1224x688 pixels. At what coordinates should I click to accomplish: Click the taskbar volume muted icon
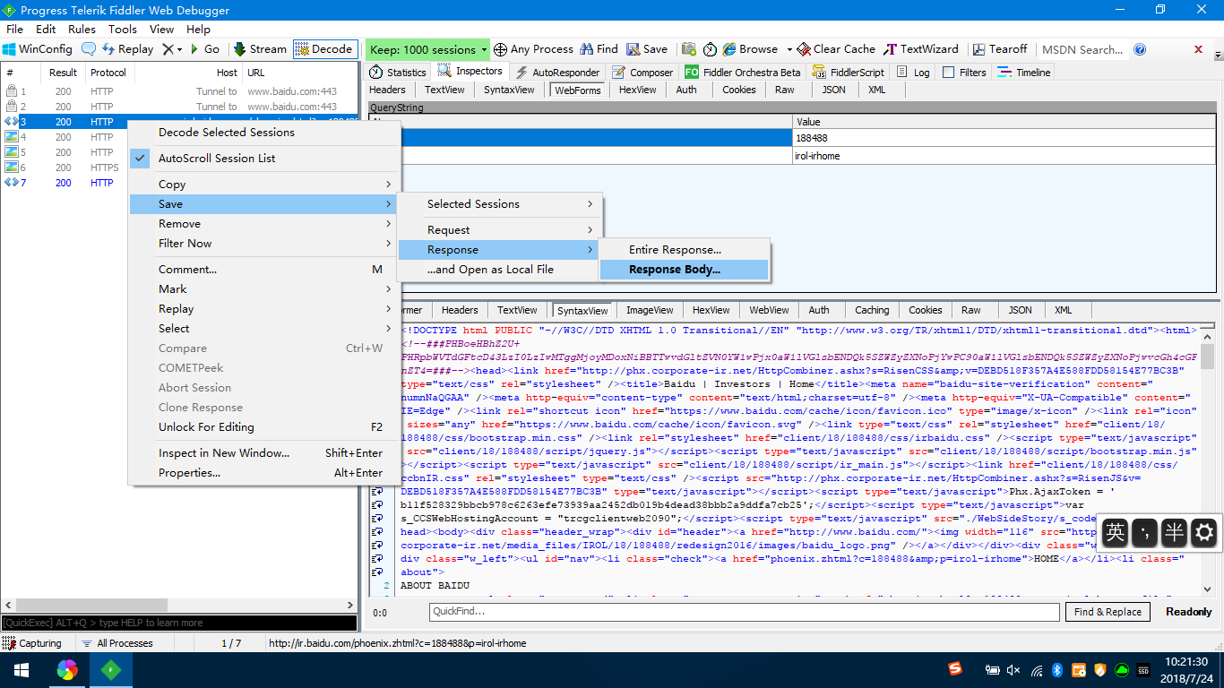[1014, 670]
